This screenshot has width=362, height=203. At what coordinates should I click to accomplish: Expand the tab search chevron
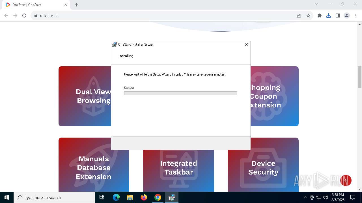[316, 4]
